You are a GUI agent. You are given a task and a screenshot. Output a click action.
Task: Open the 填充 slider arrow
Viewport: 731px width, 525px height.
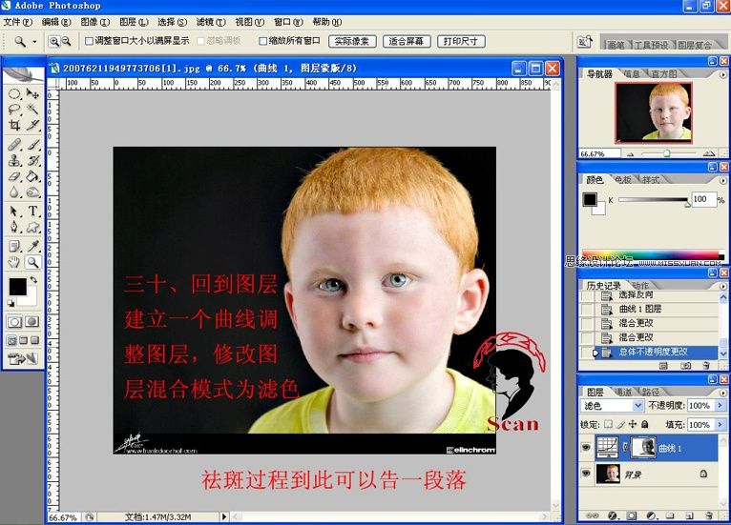coord(721,424)
